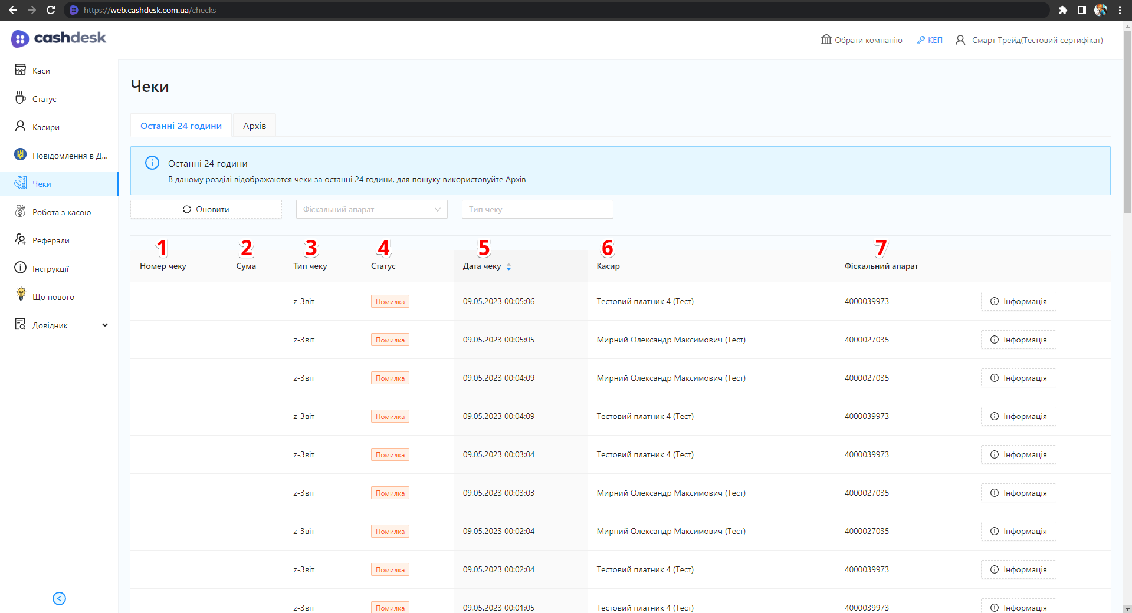Open Повідомлення в ДПС emblem icon
Image resolution: width=1132 pixels, height=613 pixels.
[x=20, y=154]
